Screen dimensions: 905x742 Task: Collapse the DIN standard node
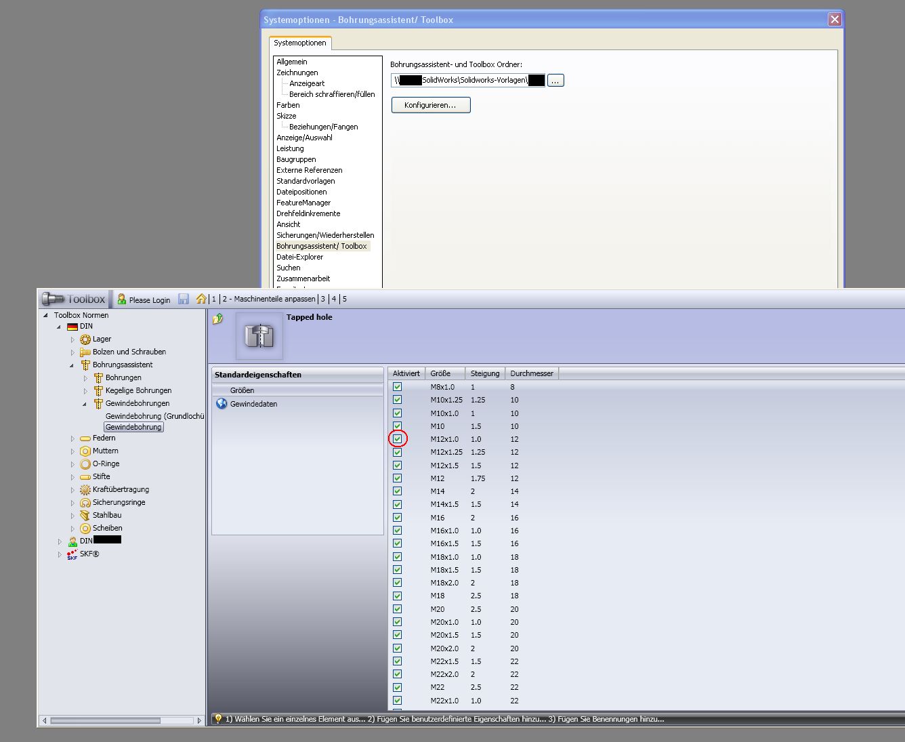[59, 327]
